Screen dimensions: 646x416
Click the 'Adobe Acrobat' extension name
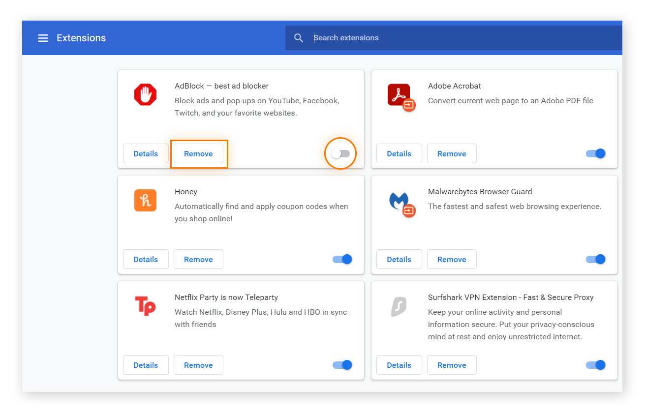tap(455, 86)
